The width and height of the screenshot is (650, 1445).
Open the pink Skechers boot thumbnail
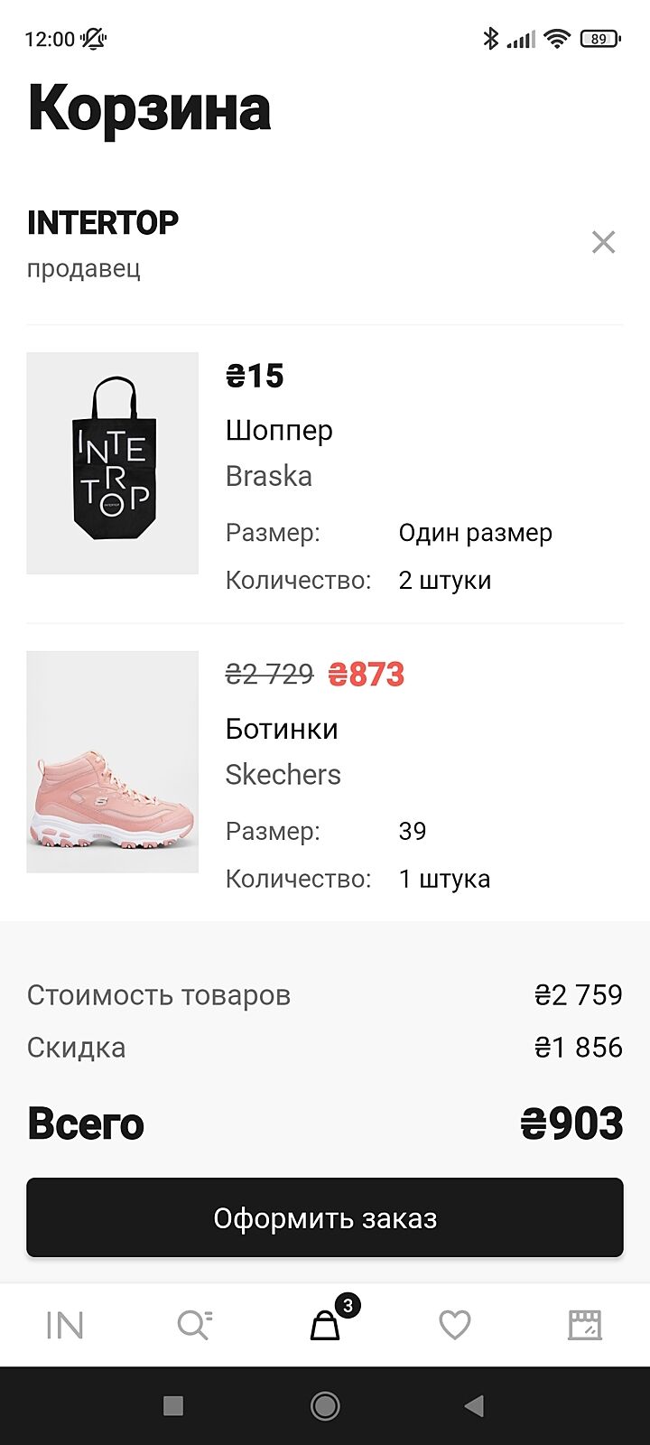coord(113,762)
